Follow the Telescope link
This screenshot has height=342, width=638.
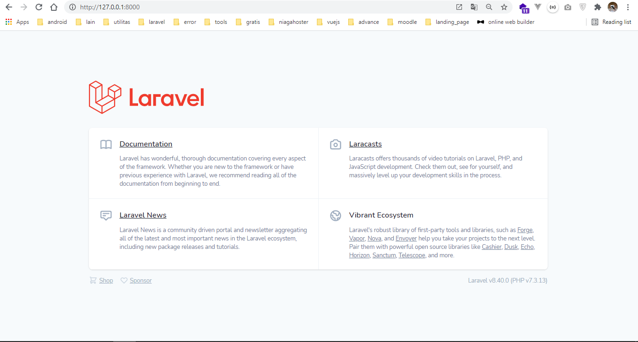tap(412, 255)
